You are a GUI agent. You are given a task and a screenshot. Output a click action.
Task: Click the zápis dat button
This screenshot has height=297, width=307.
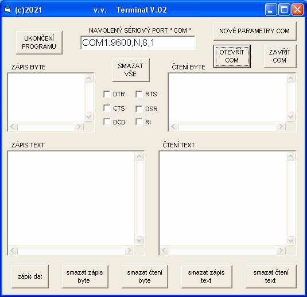click(30, 276)
